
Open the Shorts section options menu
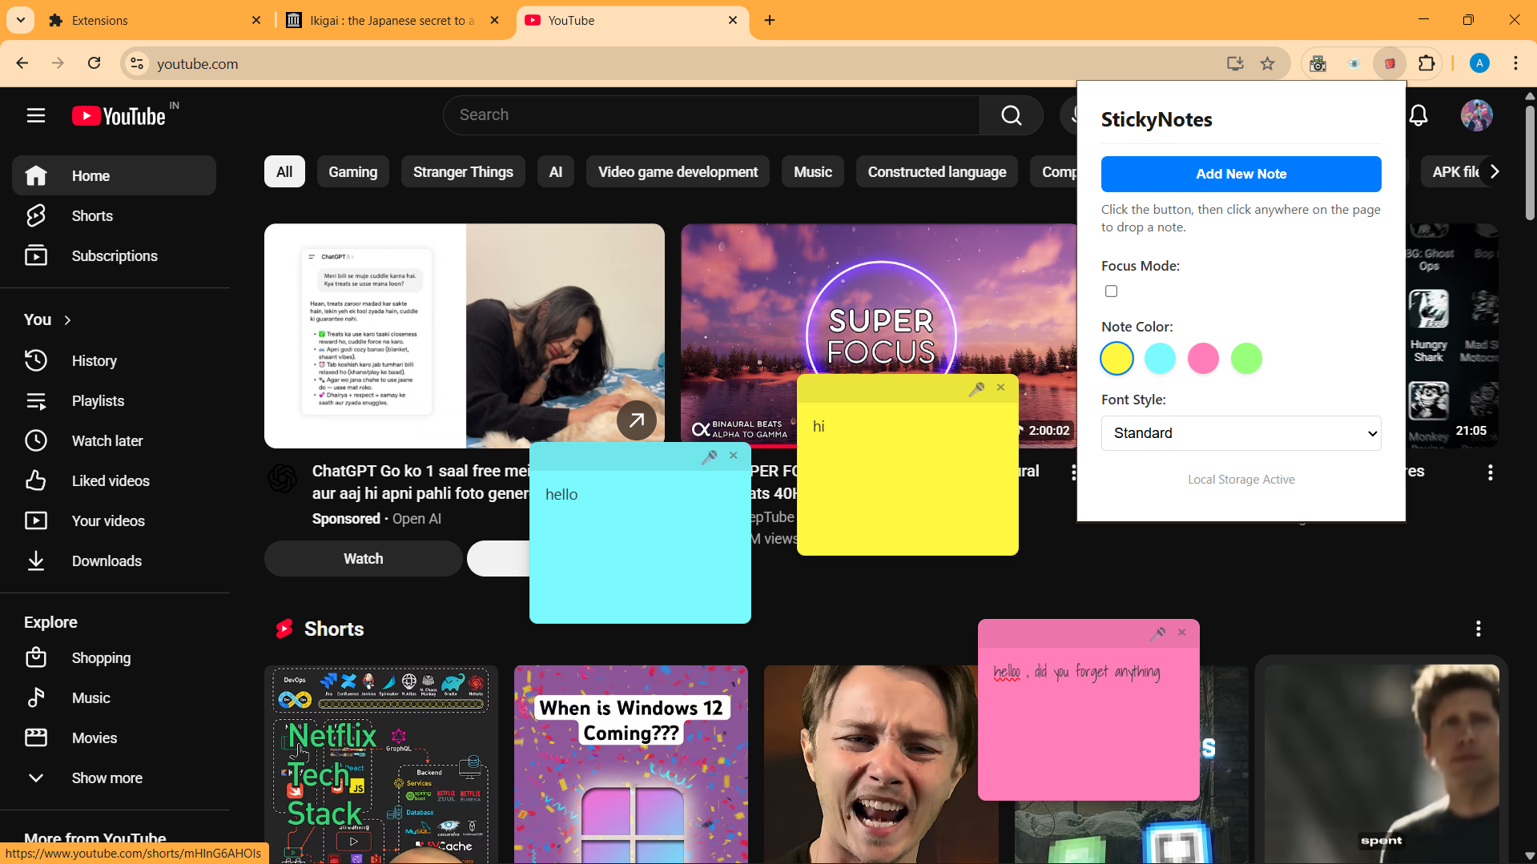(1479, 629)
